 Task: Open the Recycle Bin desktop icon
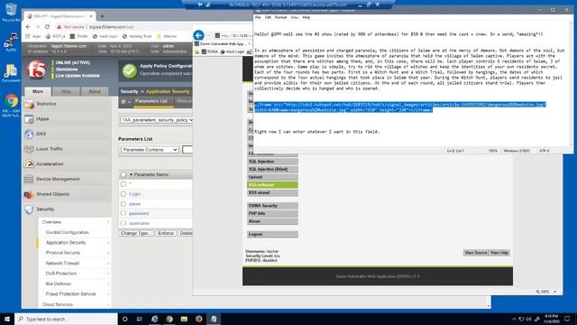pyautogui.click(x=11, y=9)
